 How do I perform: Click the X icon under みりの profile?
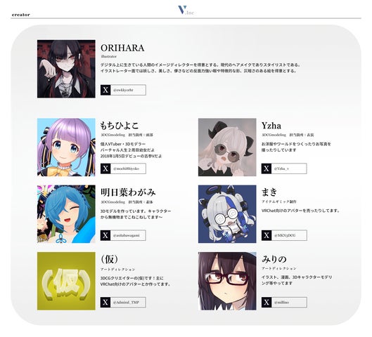coord(267,303)
